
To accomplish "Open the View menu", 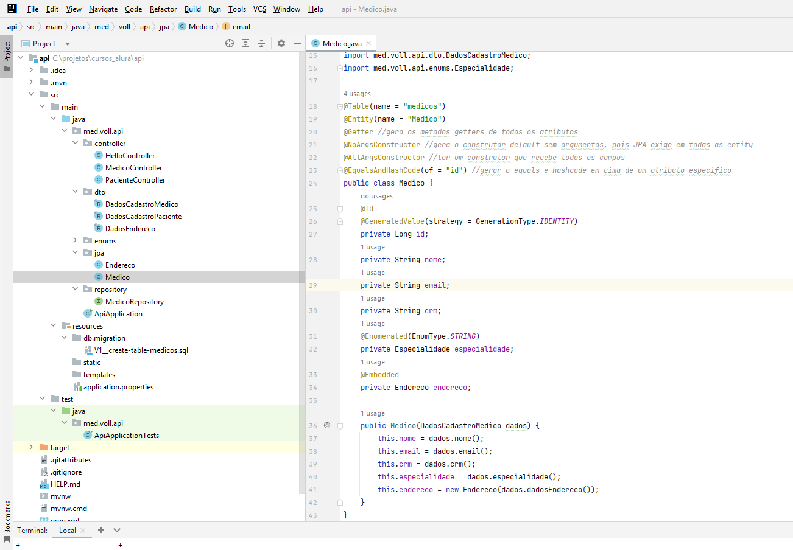I will coord(74,9).
